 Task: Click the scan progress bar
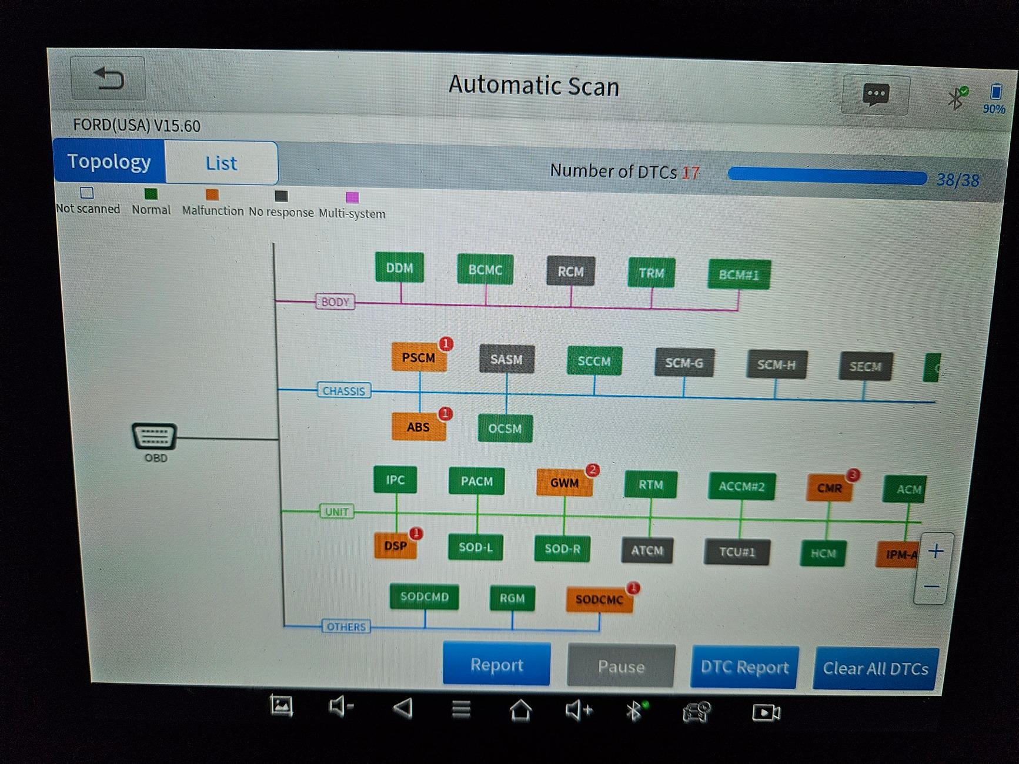tap(827, 176)
